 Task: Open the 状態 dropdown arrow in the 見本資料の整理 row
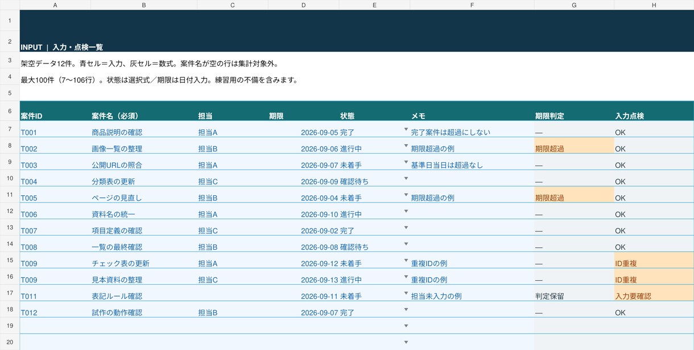(x=406, y=277)
